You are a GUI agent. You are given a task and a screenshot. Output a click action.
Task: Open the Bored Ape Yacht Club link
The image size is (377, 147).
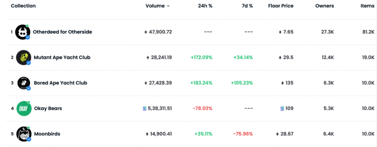(60, 83)
